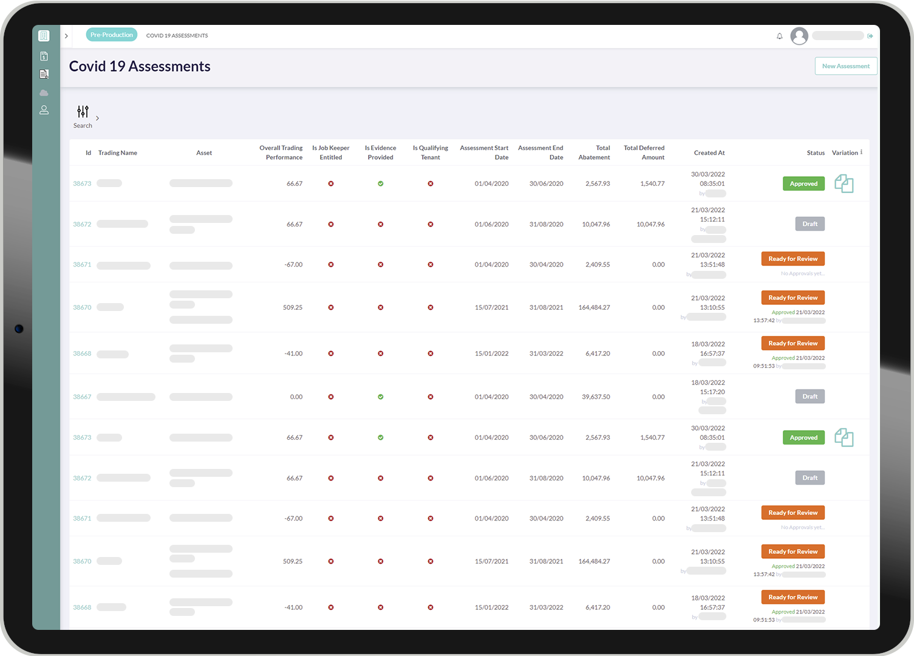Sort by the Status column header
This screenshot has height=656, width=914.
[x=816, y=153]
